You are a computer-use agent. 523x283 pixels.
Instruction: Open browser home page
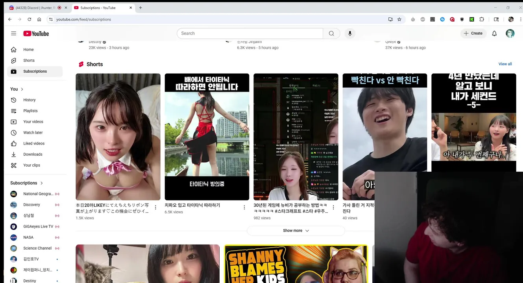pyautogui.click(x=39, y=19)
